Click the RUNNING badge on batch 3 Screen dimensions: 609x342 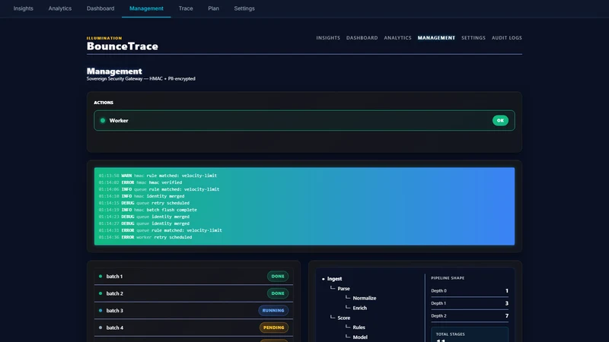coord(273,311)
